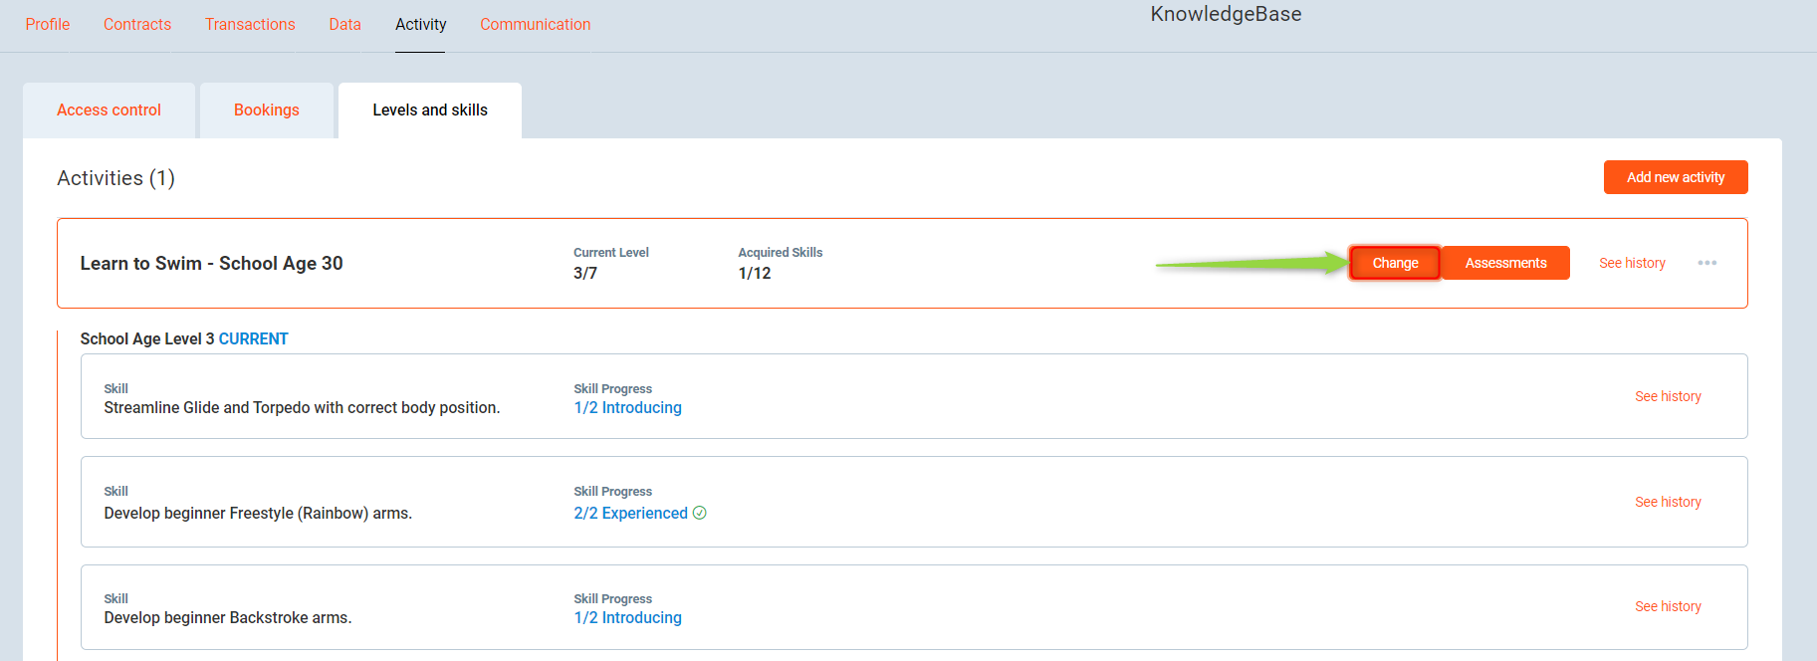Go to the Contracts tab
Viewport: 1817px width, 661px height.
pos(137,24)
